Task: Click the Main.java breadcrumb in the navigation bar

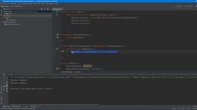Action: click(19, 6)
